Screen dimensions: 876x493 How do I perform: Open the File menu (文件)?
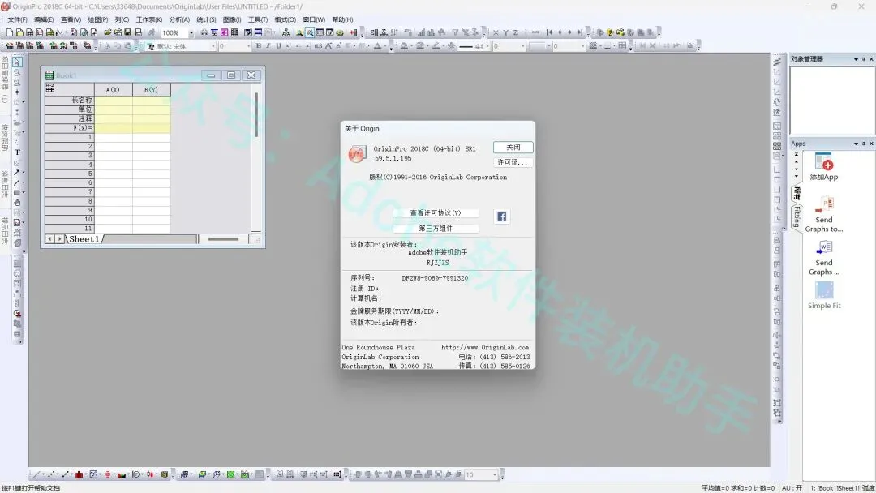tap(17, 19)
